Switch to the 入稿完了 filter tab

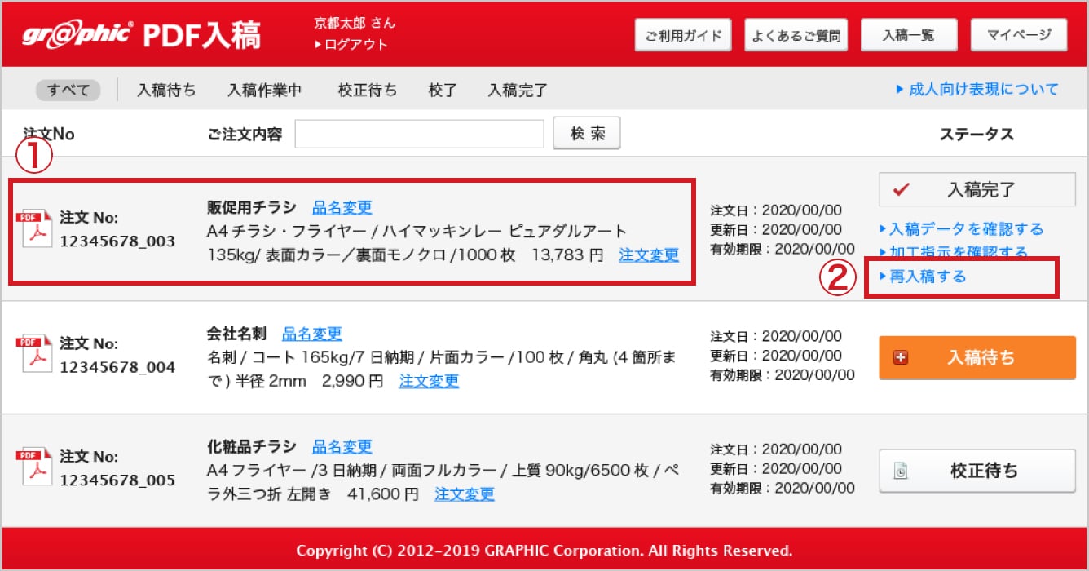point(518,90)
